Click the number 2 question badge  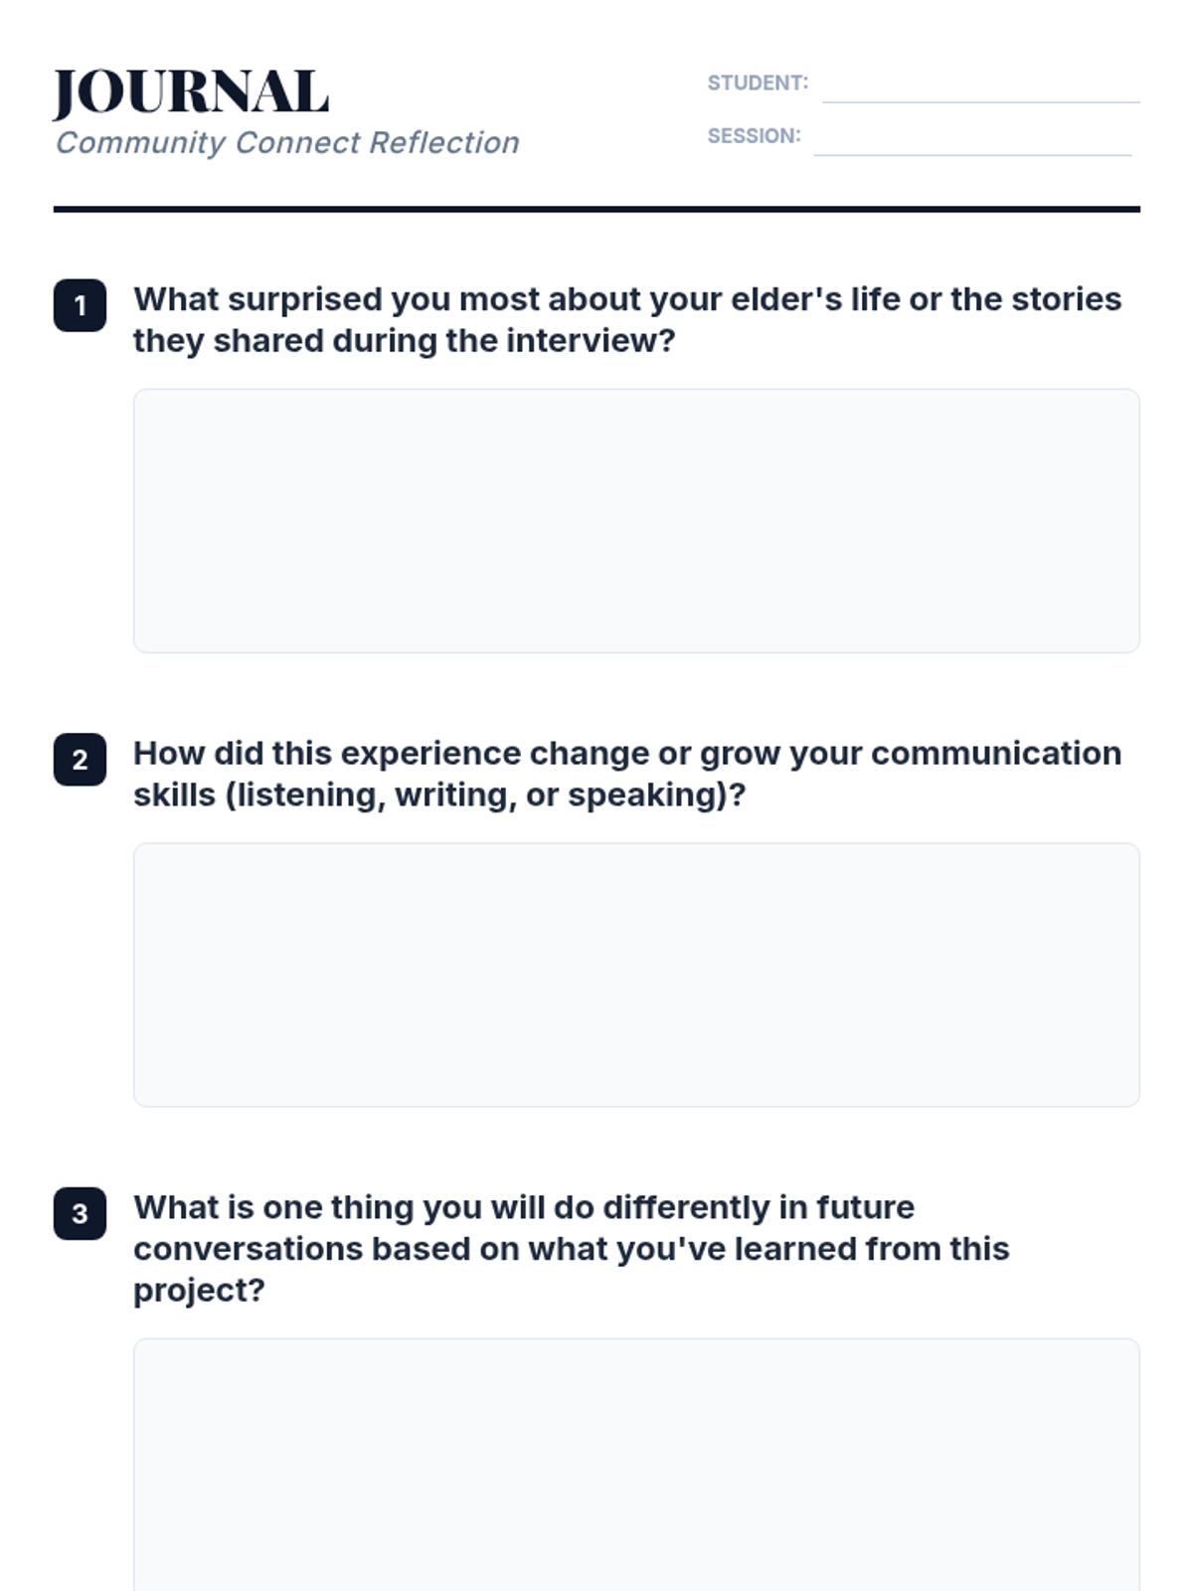[x=80, y=760]
